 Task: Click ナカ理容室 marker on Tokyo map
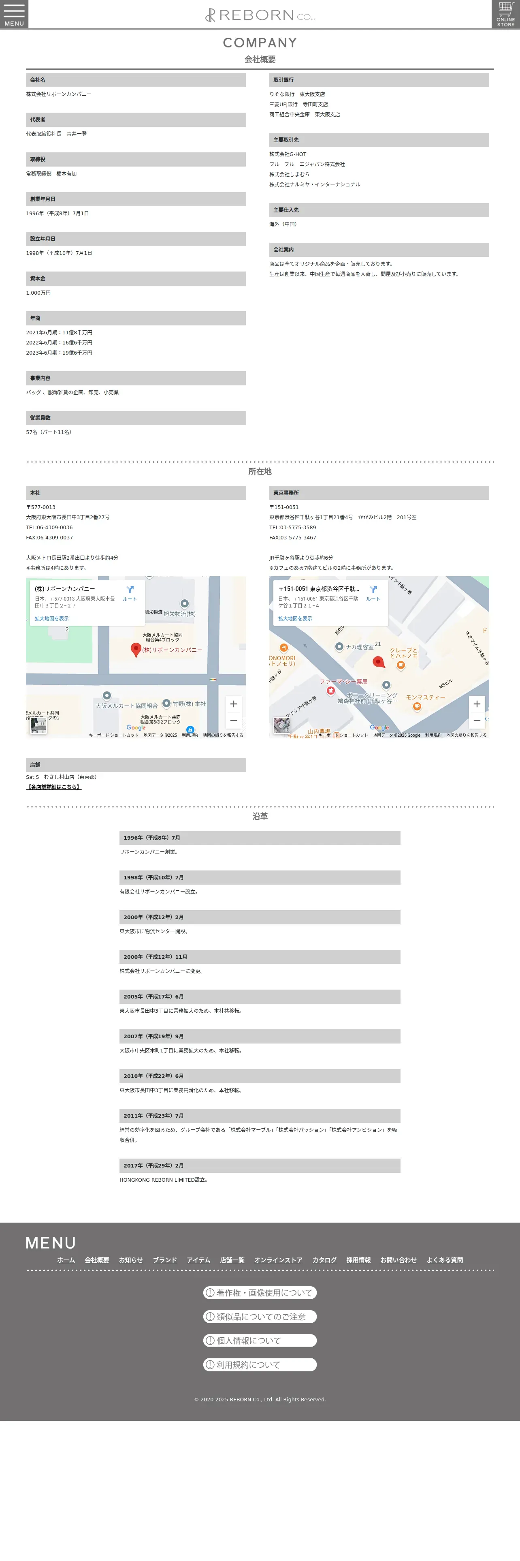pos(339,647)
